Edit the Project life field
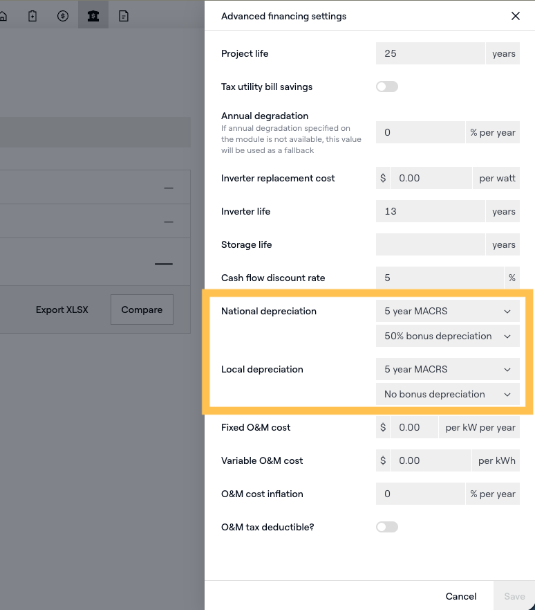Screen dimensions: 535x610 pyautogui.click(x=430, y=53)
